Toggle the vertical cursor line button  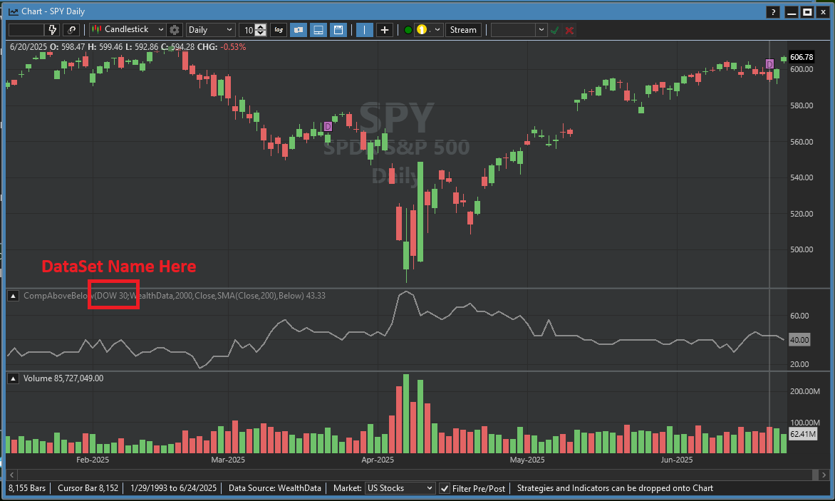[364, 30]
